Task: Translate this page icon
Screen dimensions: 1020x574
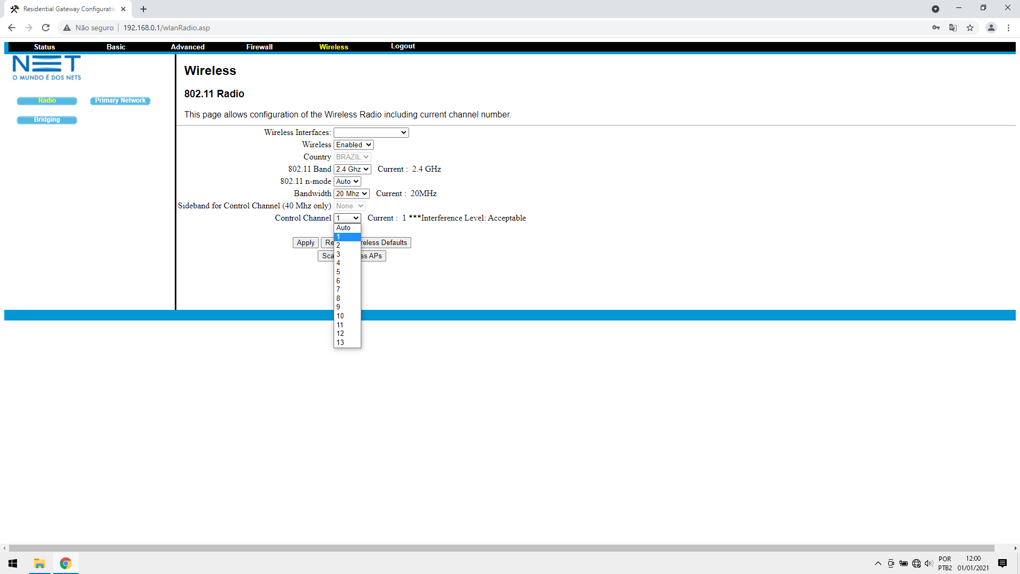Action: coord(953,28)
